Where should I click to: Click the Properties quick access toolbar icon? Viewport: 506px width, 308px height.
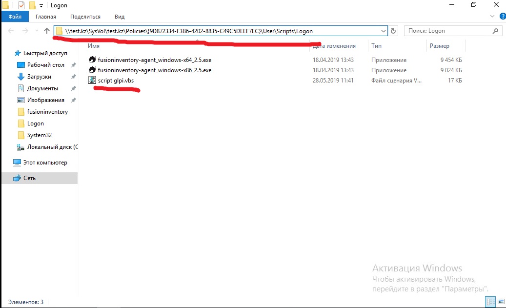(21, 5)
